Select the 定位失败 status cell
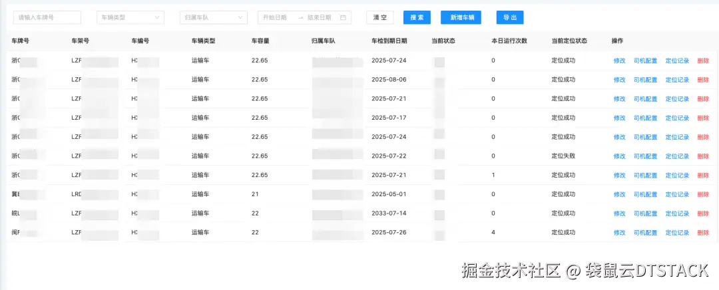The image size is (719, 290). pyautogui.click(x=564, y=156)
